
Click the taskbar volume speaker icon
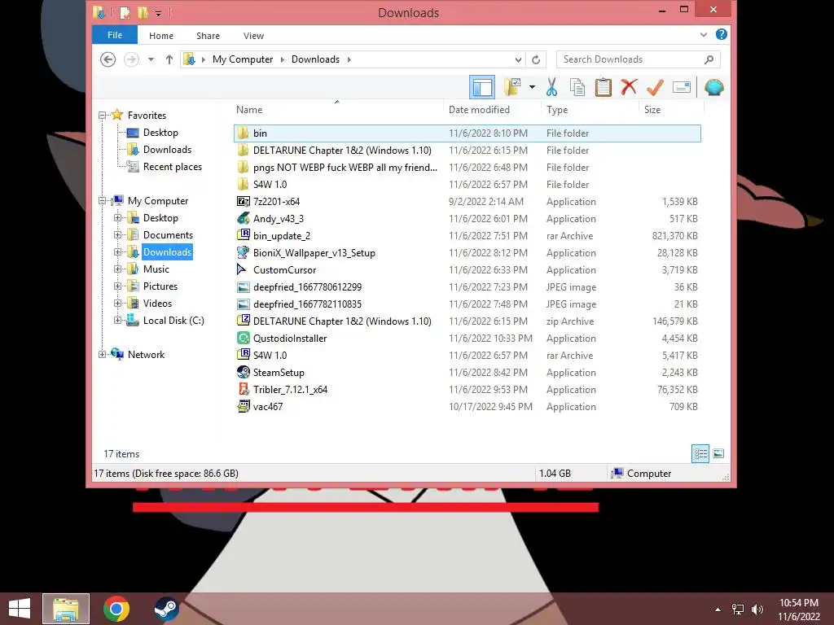[x=757, y=609]
